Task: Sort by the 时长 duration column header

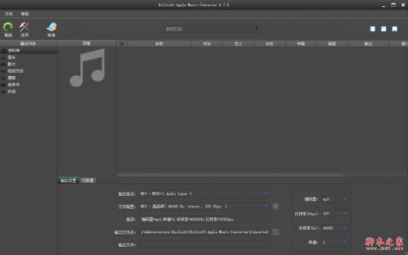Action: click(x=207, y=44)
